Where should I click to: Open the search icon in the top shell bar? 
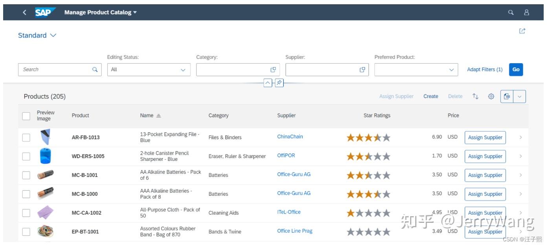(511, 12)
